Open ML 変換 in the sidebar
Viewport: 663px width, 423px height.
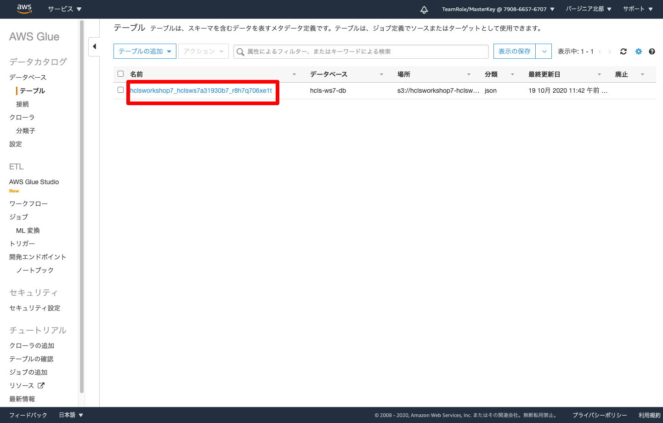coord(28,230)
